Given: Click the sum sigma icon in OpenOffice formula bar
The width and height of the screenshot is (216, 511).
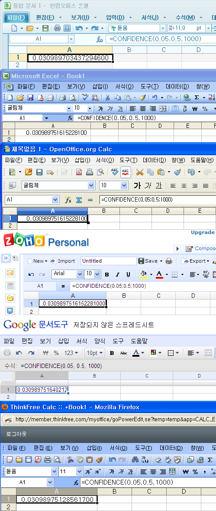Looking at the screenshot, I should coord(79,200).
